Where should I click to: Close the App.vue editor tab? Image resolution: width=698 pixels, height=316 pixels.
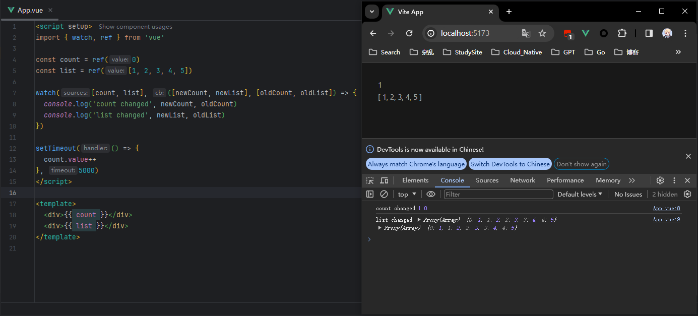(x=50, y=10)
